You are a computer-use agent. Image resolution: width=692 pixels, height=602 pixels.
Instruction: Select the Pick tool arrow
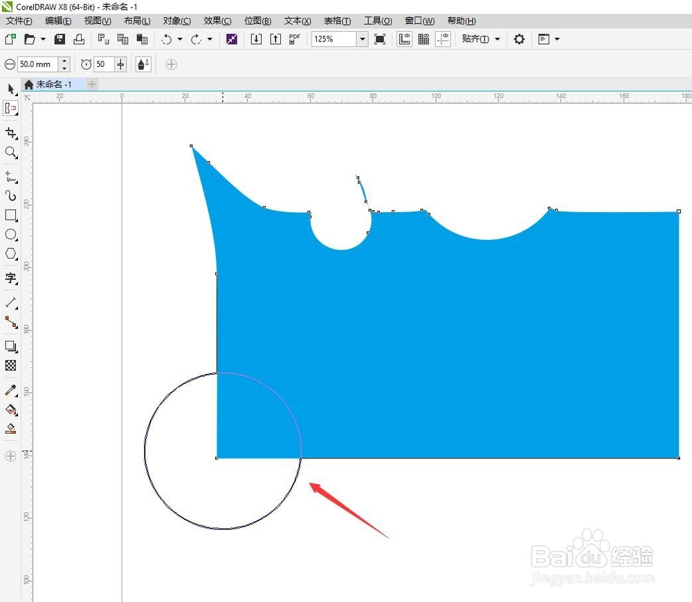tap(11, 89)
